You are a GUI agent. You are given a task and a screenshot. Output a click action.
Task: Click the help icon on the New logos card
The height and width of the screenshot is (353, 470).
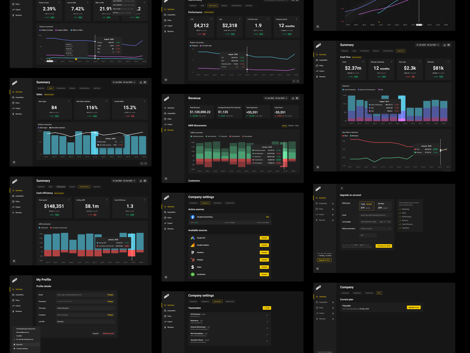[x=69, y=101]
